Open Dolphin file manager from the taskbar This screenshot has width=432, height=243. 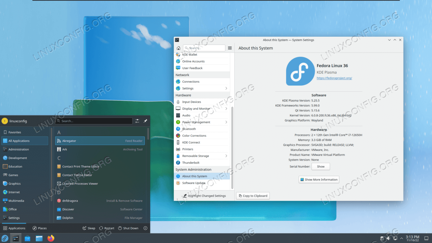(39, 238)
